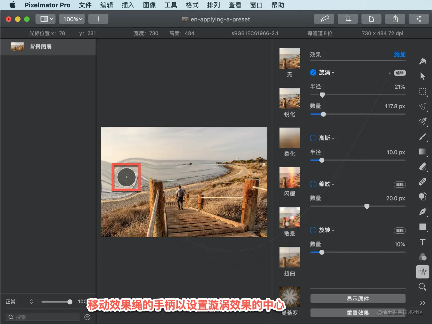Select the Shape rectangle tool
Image resolution: width=432 pixels, height=324 pixels.
pyautogui.click(x=423, y=227)
